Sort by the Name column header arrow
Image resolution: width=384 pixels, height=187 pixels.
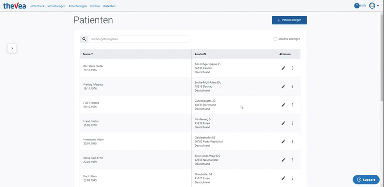tap(92, 54)
